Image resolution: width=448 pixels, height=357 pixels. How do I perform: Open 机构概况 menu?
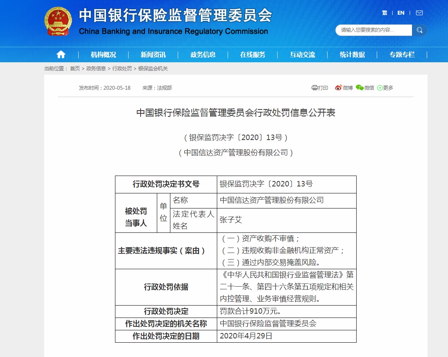point(103,55)
